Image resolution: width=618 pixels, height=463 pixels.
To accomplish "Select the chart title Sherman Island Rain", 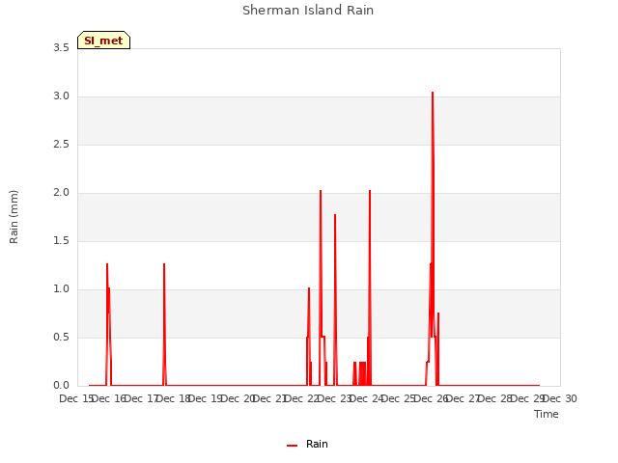I will click(308, 11).
